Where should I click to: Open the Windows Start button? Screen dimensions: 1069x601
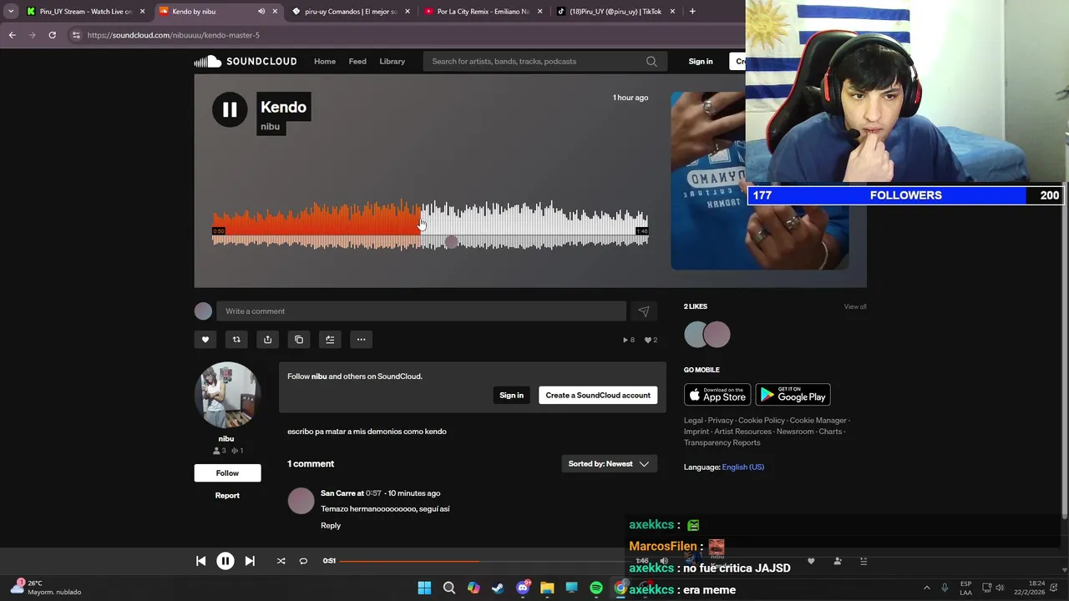coord(424,588)
